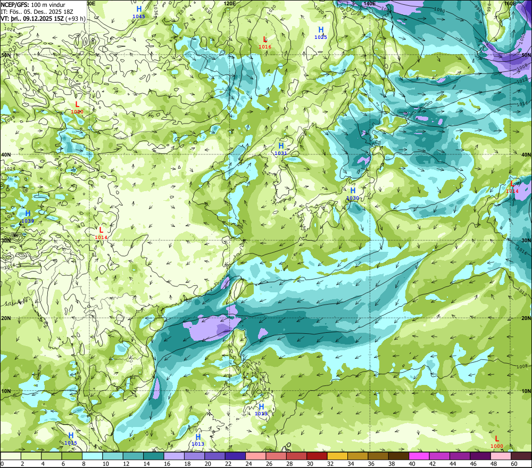The height and width of the screenshot is (468, 532).
Task: Click the left-edge 30N latitude label
Action: (6, 241)
